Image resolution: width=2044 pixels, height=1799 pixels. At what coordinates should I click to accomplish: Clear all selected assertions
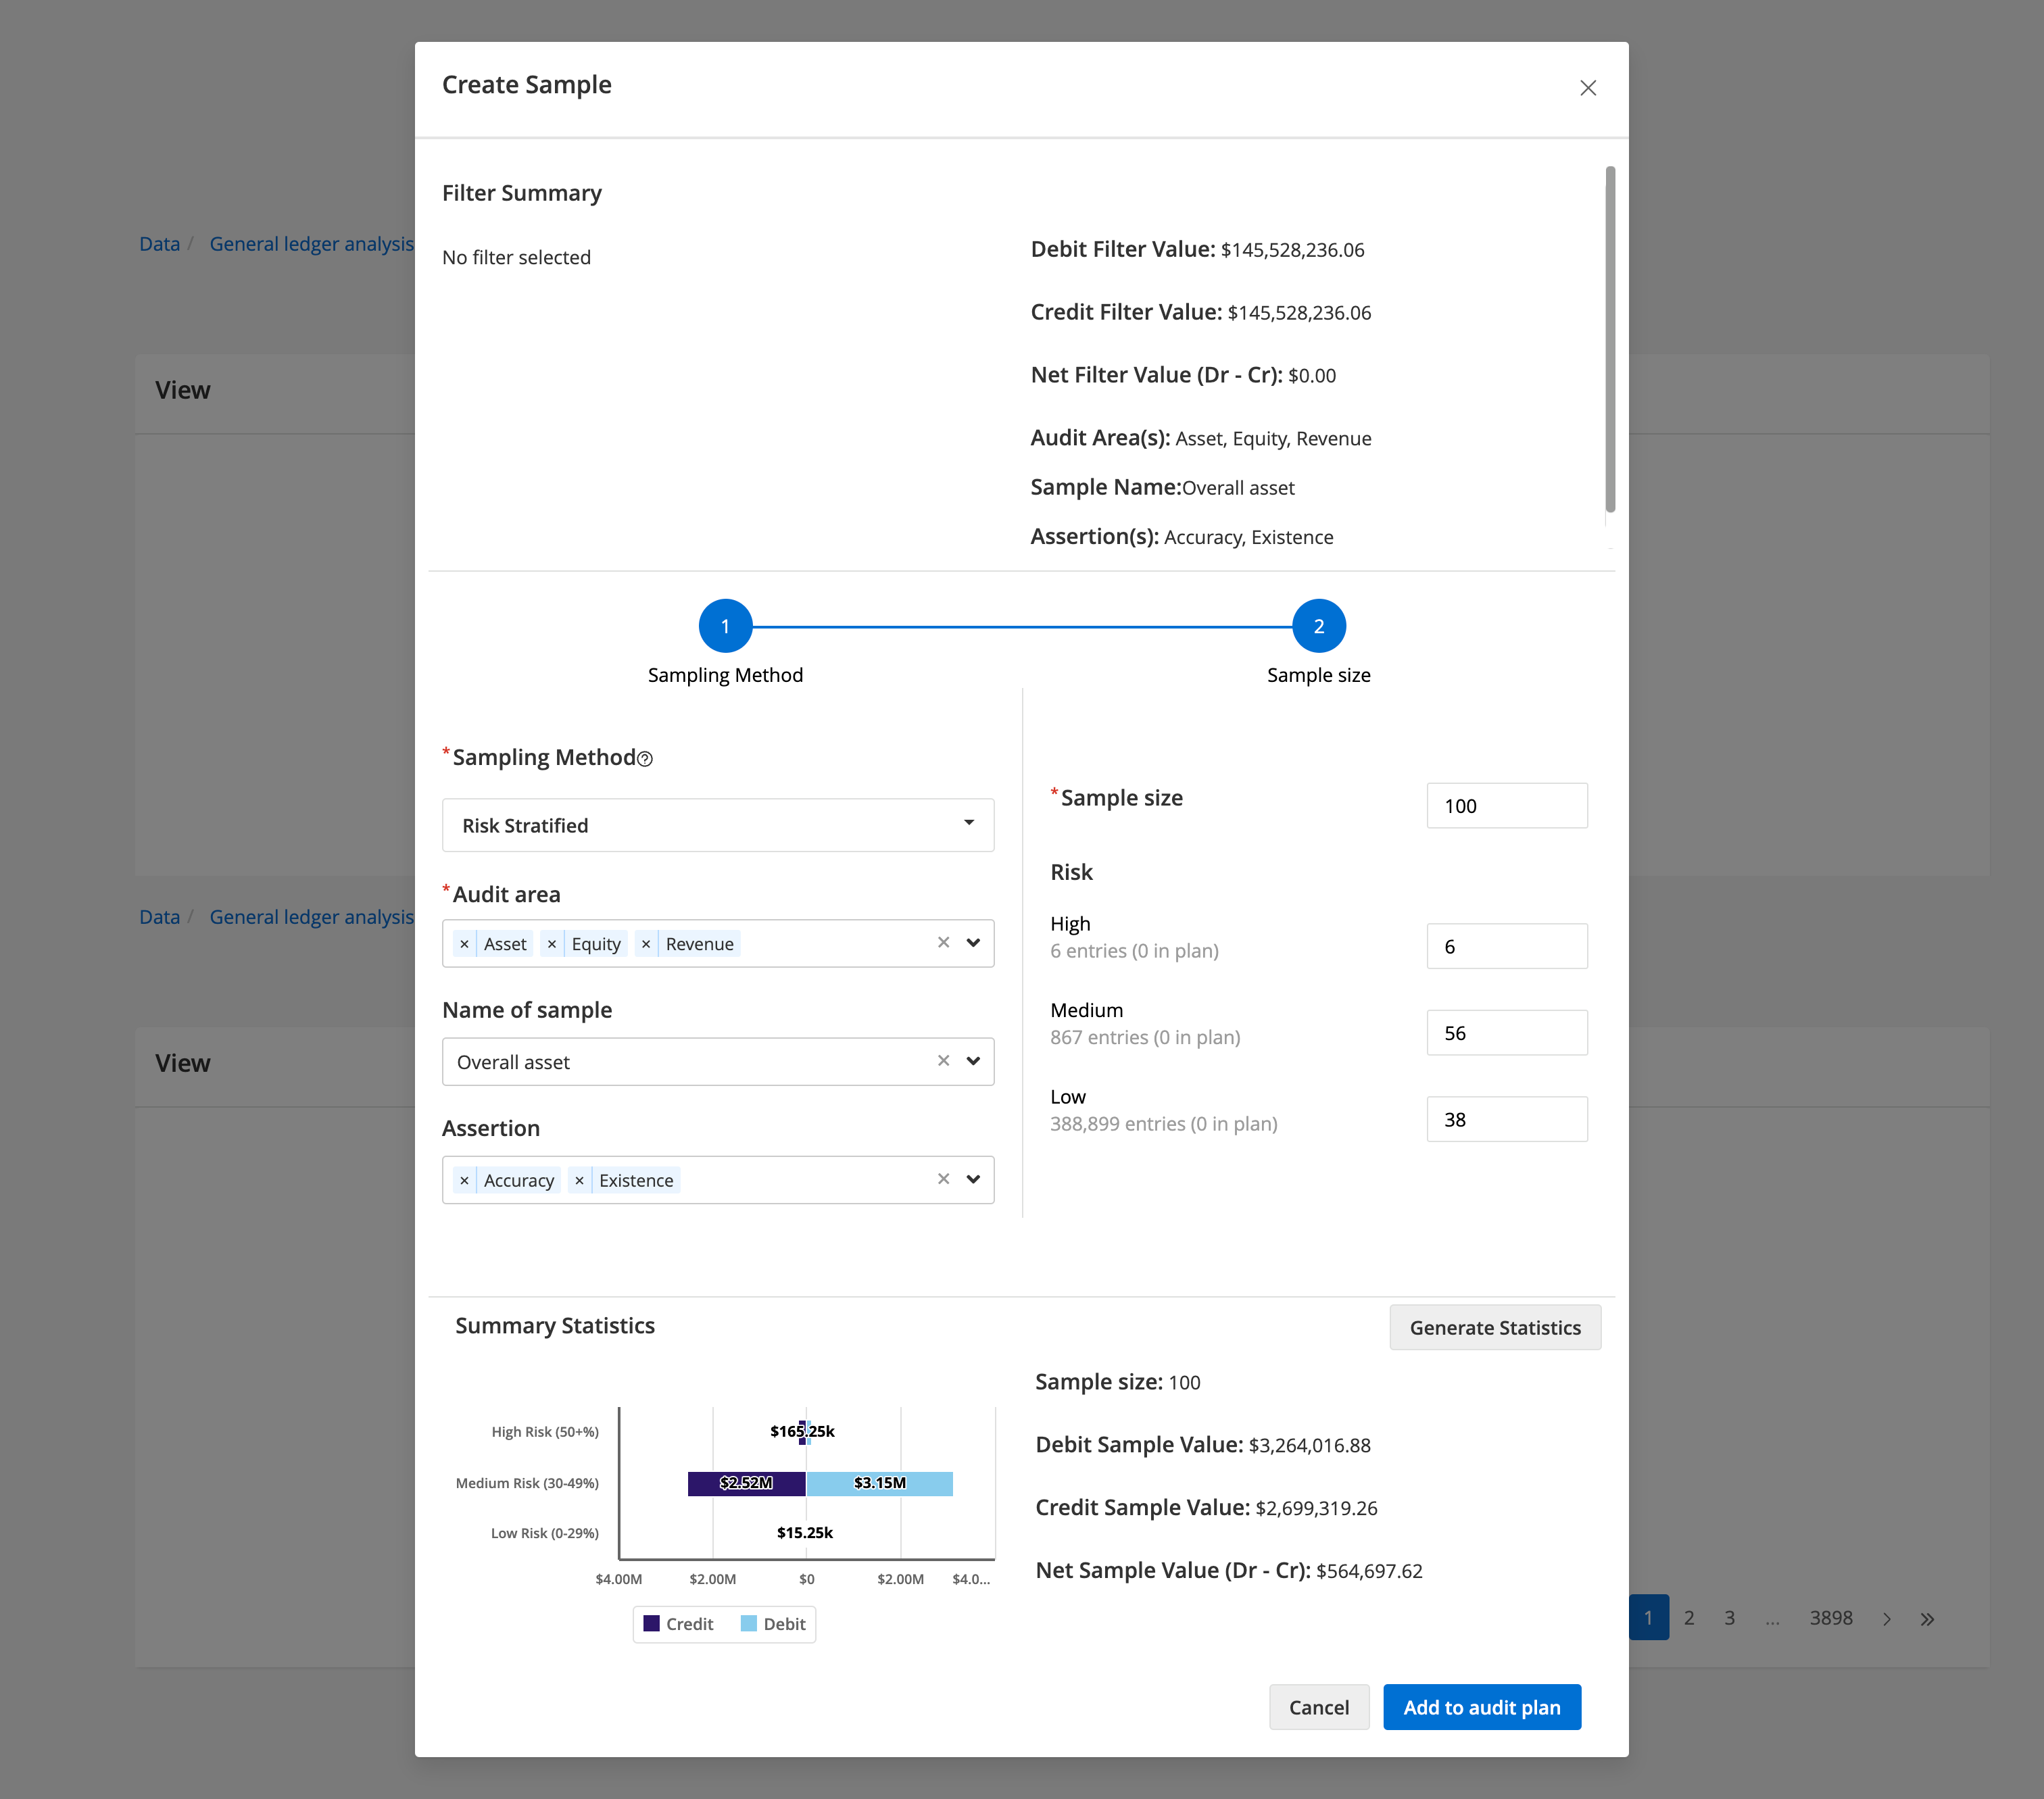coord(943,1179)
